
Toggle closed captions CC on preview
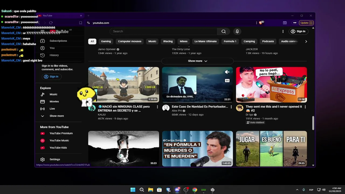coord(227,81)
